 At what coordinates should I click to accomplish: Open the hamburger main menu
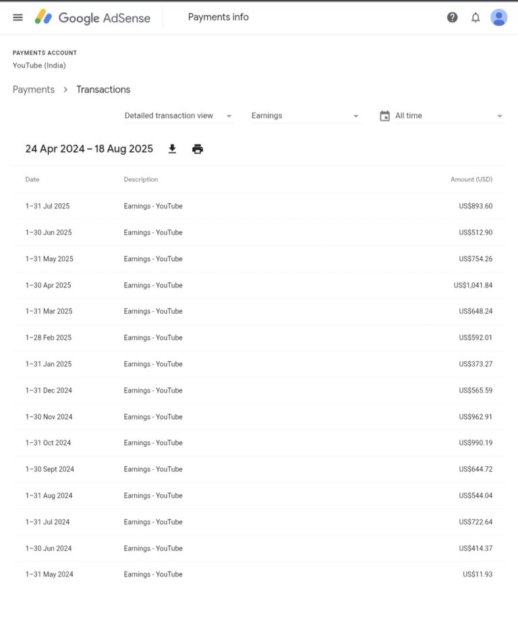pos(18,18)
